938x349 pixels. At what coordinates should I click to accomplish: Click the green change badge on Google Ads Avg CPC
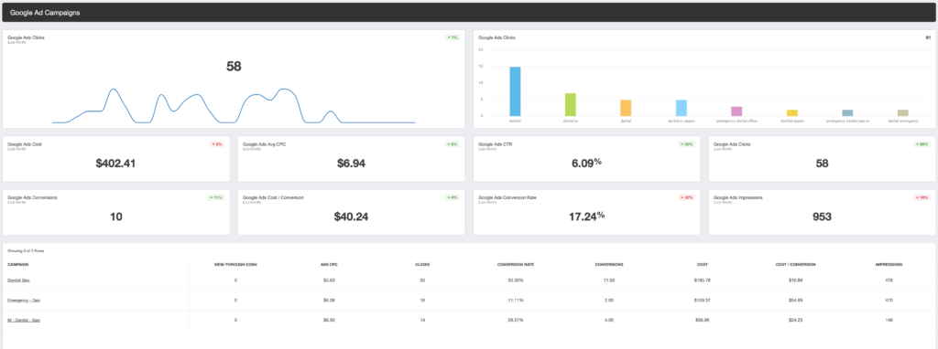coord(453,143)
